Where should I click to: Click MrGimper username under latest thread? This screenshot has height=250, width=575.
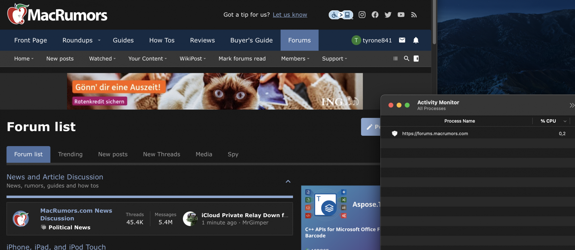255,223
